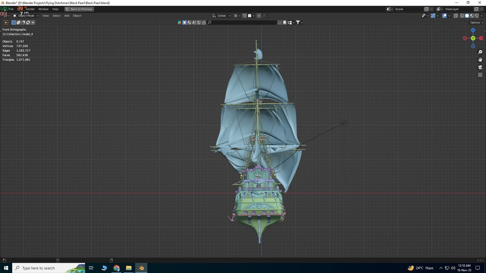Viewport: 486px width, 273px height.
Task: Set selection mode to new selection
Action: click(14, 22)
